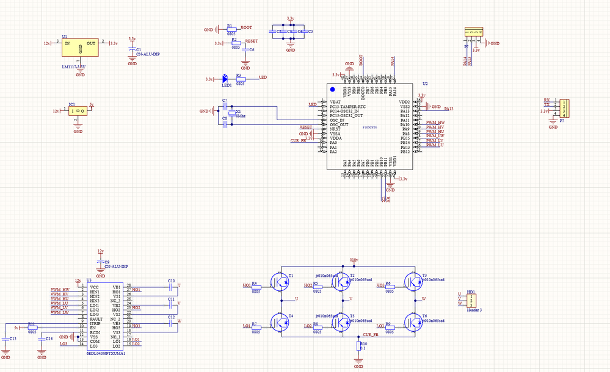Select gate resistor R7

(x=256, y=327)
